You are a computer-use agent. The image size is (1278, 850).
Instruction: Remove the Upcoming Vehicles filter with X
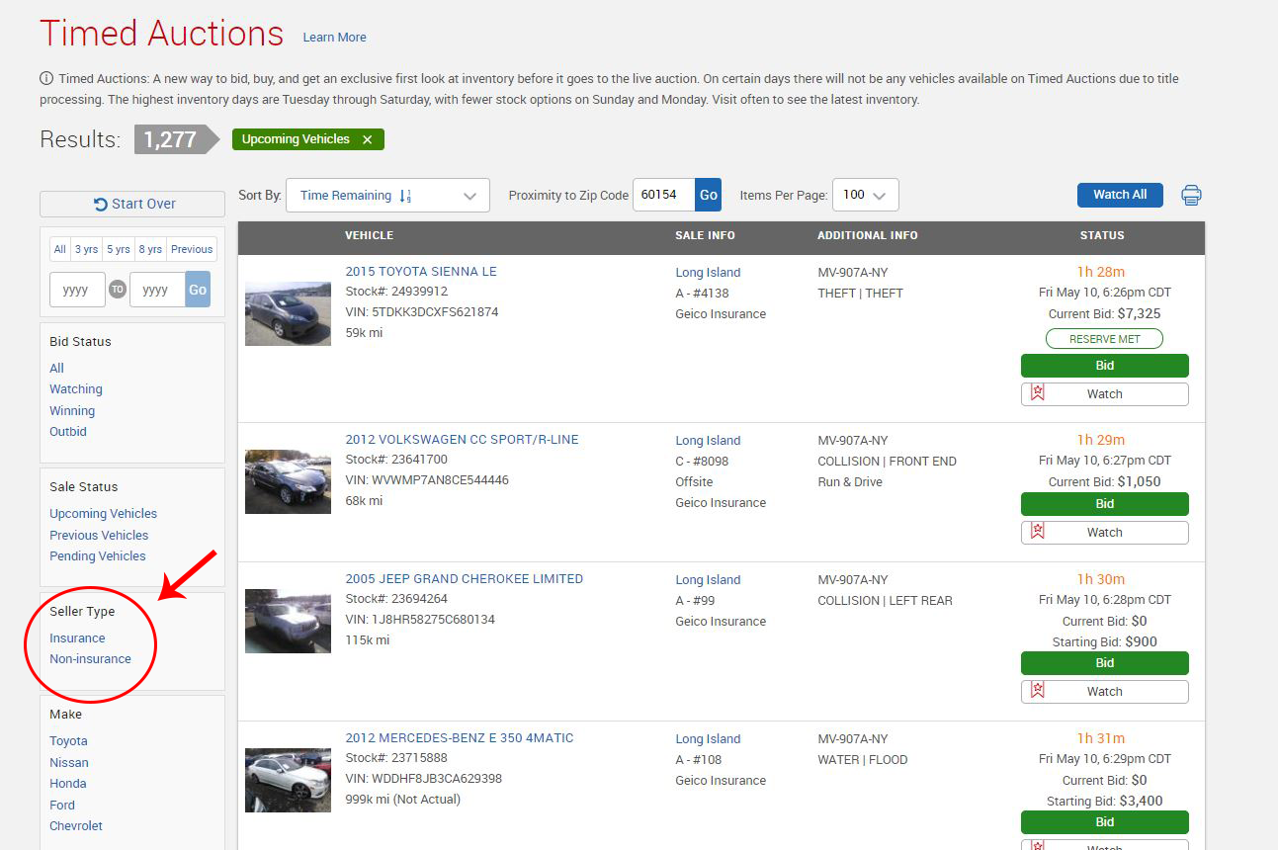coord(368,139)
